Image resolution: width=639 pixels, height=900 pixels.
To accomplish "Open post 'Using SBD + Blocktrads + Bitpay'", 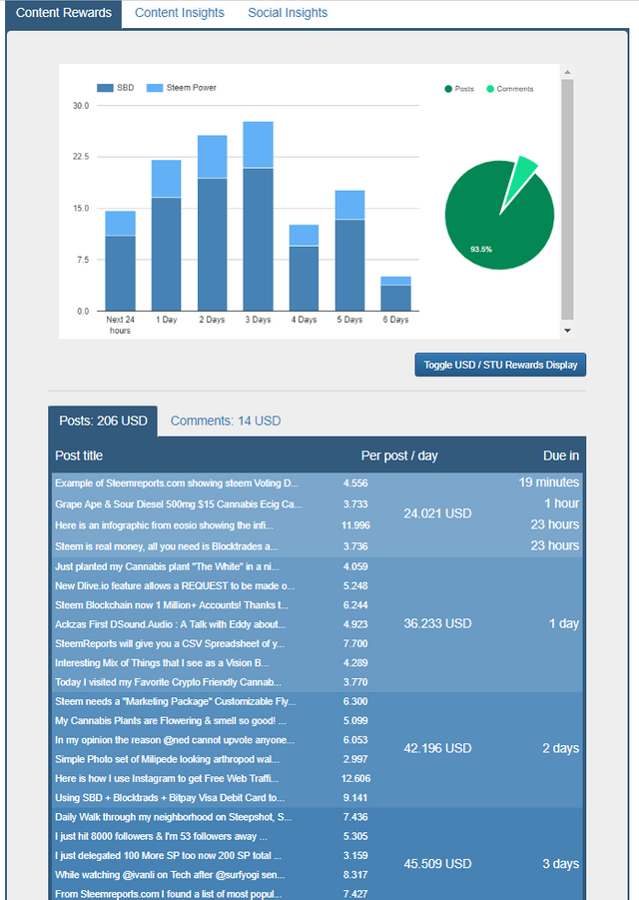I will 170,798.
